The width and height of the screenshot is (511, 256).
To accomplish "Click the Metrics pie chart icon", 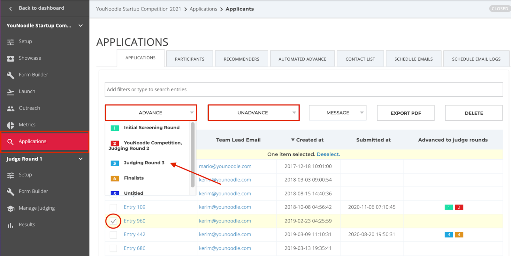I will pyautogui.click(x=11, y=125).
